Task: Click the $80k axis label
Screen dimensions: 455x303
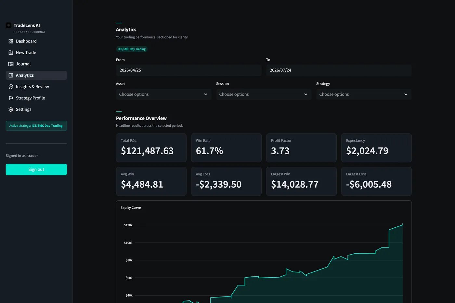Action: click(x=129, y=260)
